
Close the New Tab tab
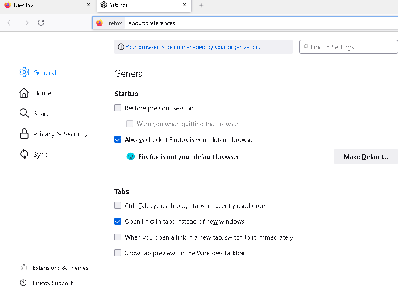click(88, 5)
